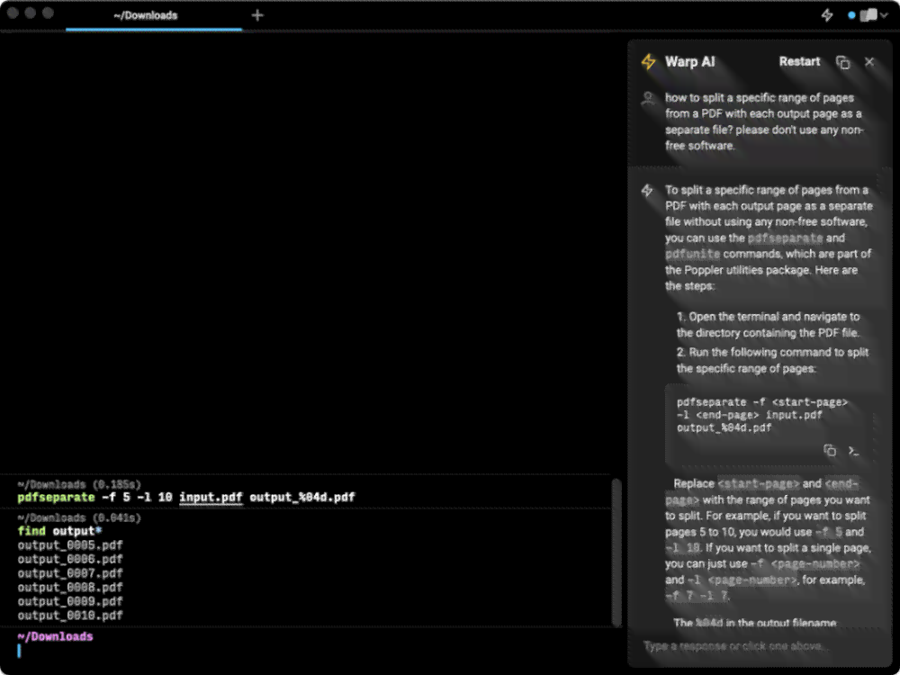Click the Warp AI panel title
Viewport: 900px width, 675px height.
point(690,61)
